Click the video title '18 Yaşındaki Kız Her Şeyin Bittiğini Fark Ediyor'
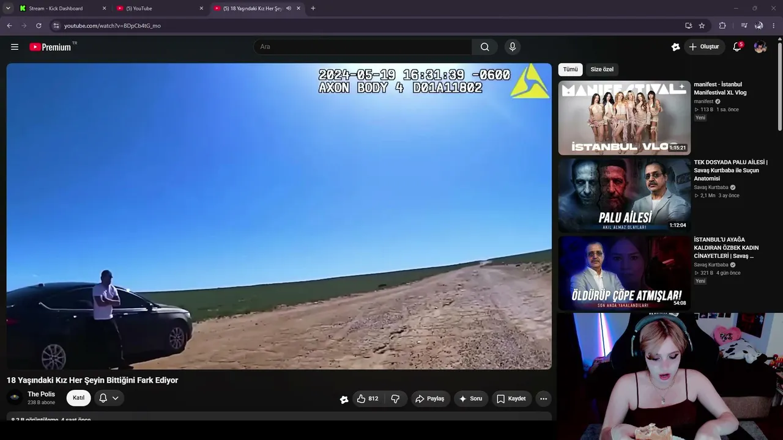The height and width of the screenshot is (440, 783). (92, 380)
